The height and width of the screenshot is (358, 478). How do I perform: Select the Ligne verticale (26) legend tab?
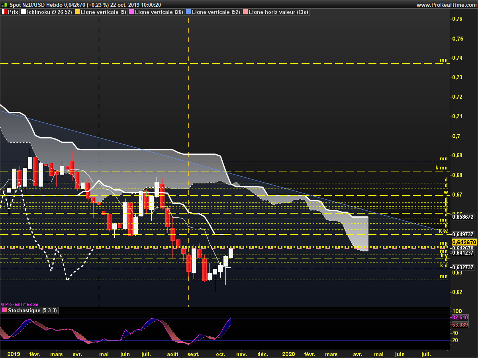[159, 12]
